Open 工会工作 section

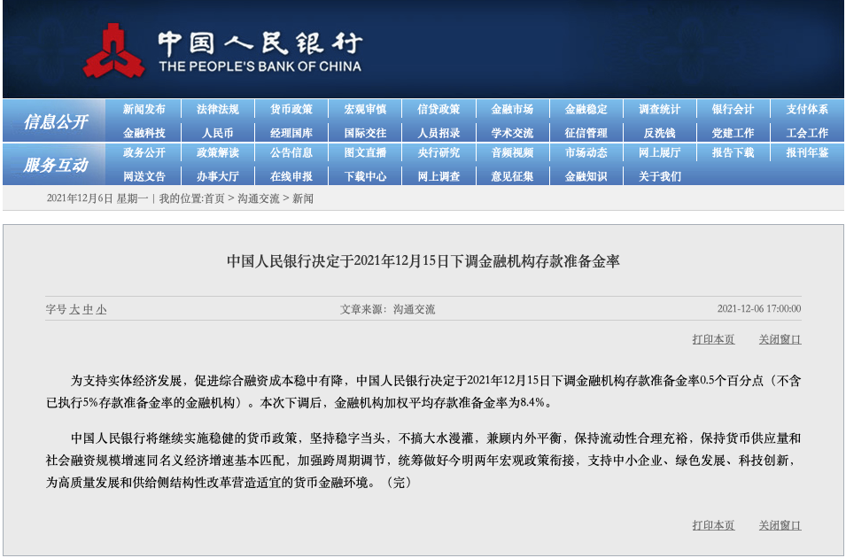click(807, 133)
